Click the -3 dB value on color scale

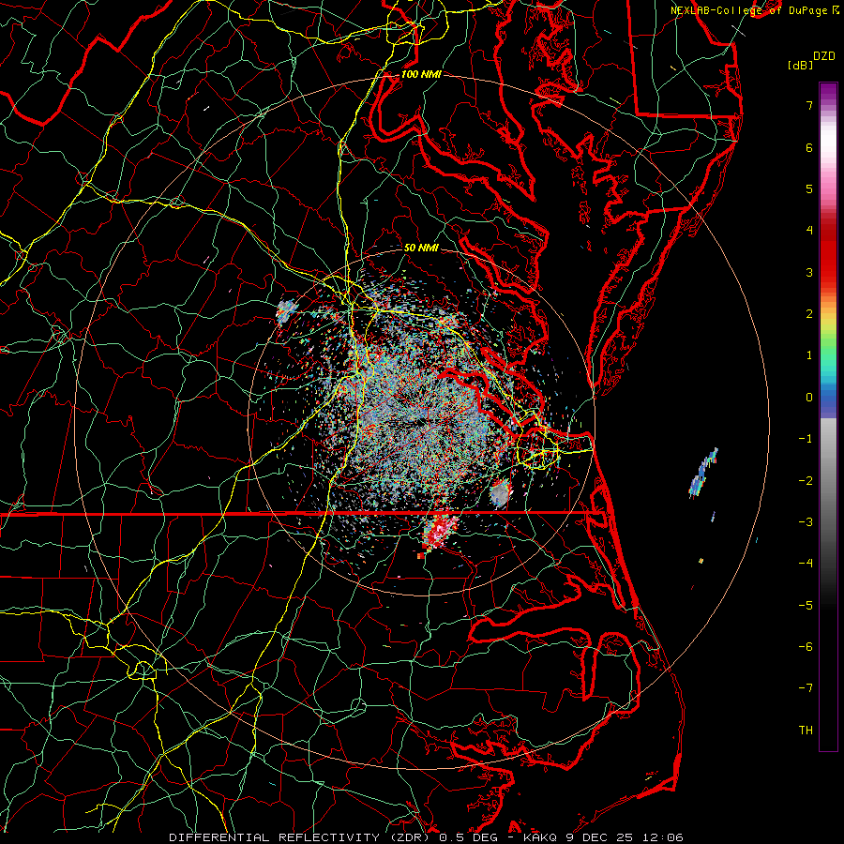coord(806,522)
